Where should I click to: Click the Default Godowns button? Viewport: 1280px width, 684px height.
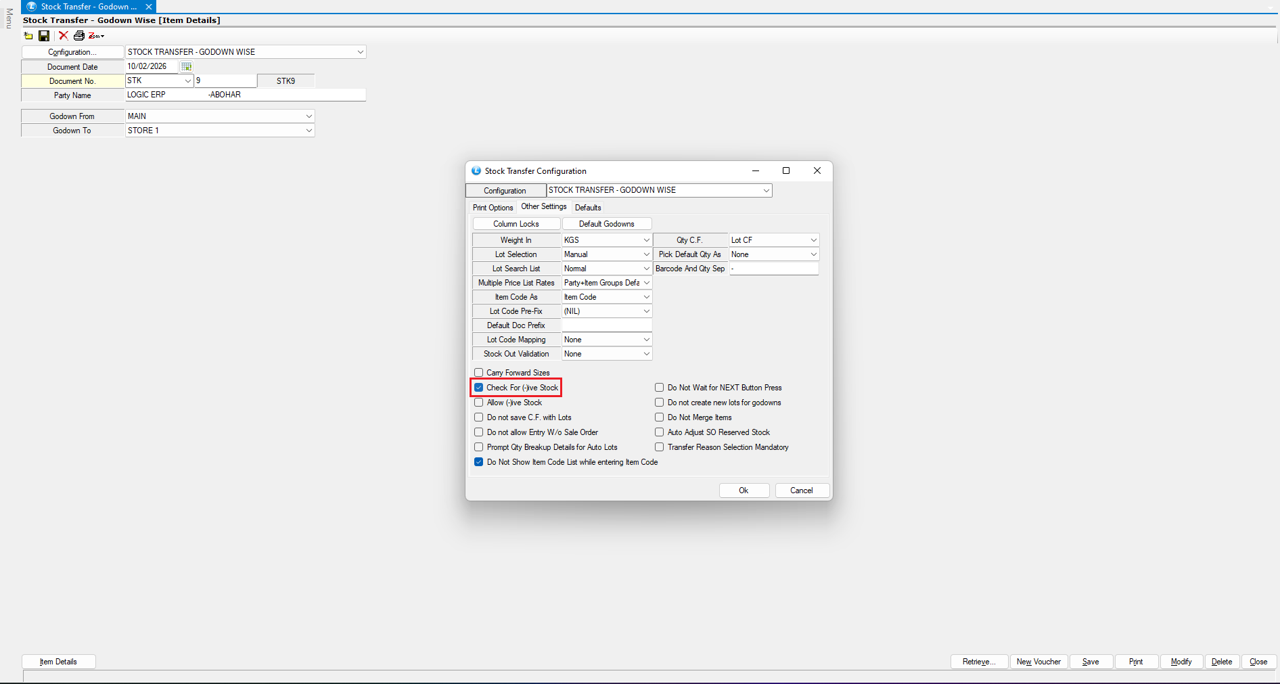coord(606,224)
